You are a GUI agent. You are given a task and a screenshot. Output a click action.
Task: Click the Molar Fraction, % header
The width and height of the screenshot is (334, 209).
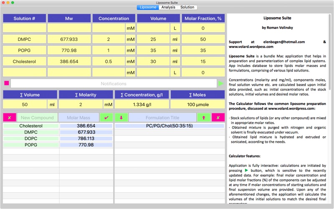[x=203, y=18]
